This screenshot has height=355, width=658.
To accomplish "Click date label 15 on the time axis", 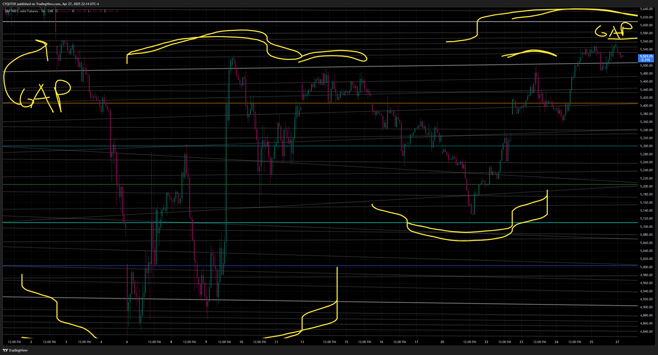I will coord(346,342).
